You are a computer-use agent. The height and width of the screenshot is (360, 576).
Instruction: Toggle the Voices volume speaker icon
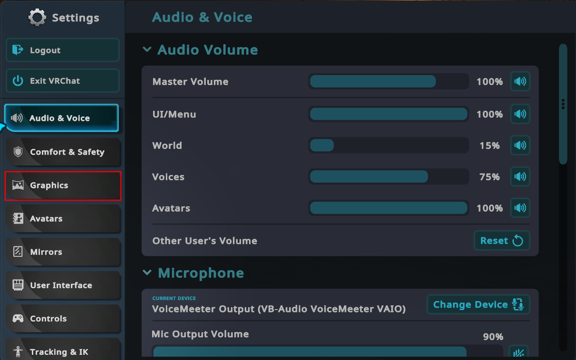[x=520, y=177]
